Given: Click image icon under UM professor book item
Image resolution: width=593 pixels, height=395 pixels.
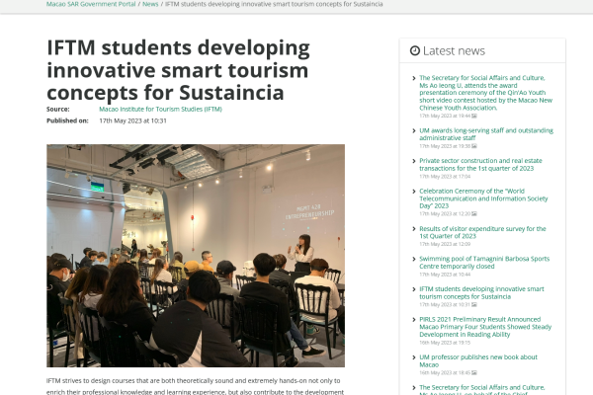Looking at the screenshot, I should coord(474,372).
